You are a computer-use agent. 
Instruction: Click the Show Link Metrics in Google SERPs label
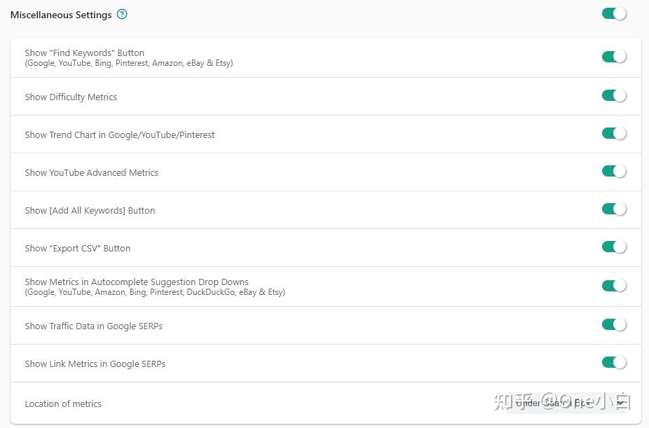tap(95, 364)
